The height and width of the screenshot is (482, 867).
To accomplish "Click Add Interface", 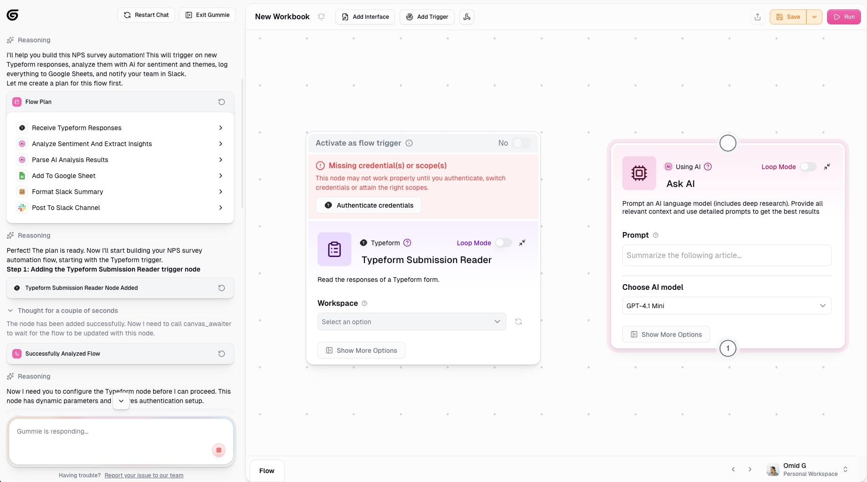I will click(x=365, y=17).
